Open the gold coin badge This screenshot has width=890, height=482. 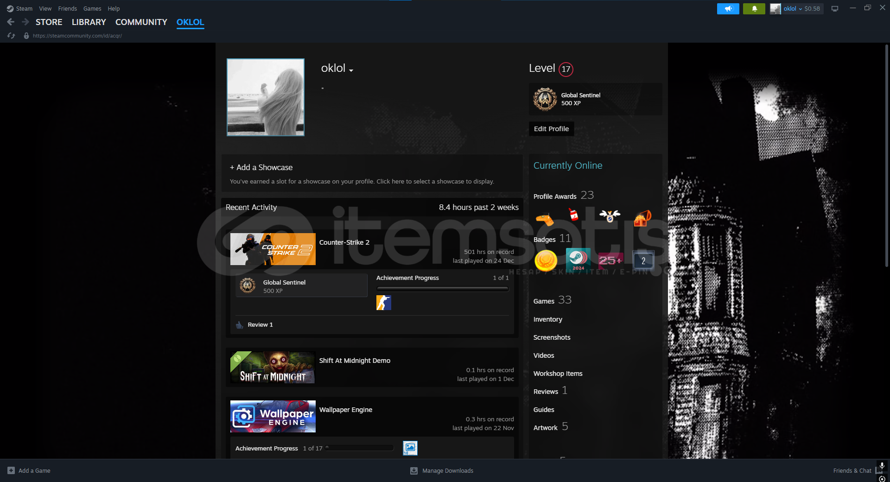click(x=546, y=260)
